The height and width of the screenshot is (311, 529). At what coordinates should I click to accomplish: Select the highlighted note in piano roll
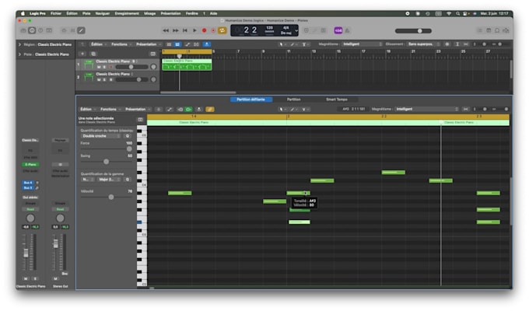coord(300,222)
